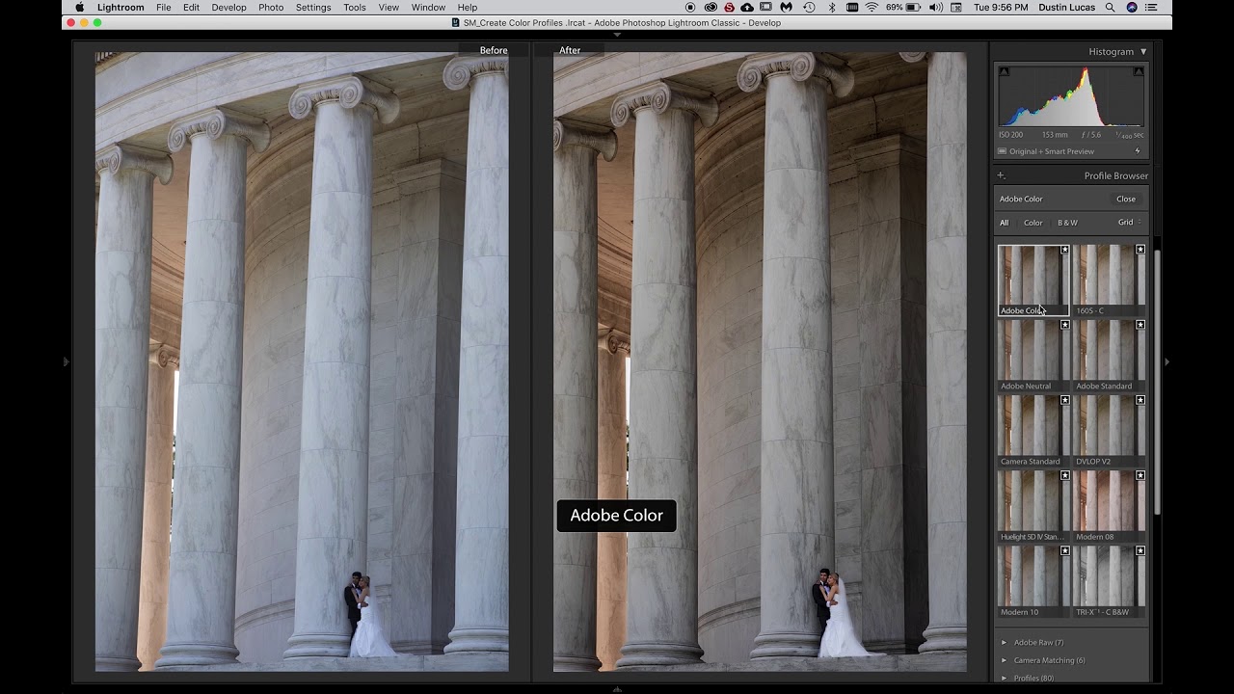Click the lightning bolt icon under histogram

1138,151
